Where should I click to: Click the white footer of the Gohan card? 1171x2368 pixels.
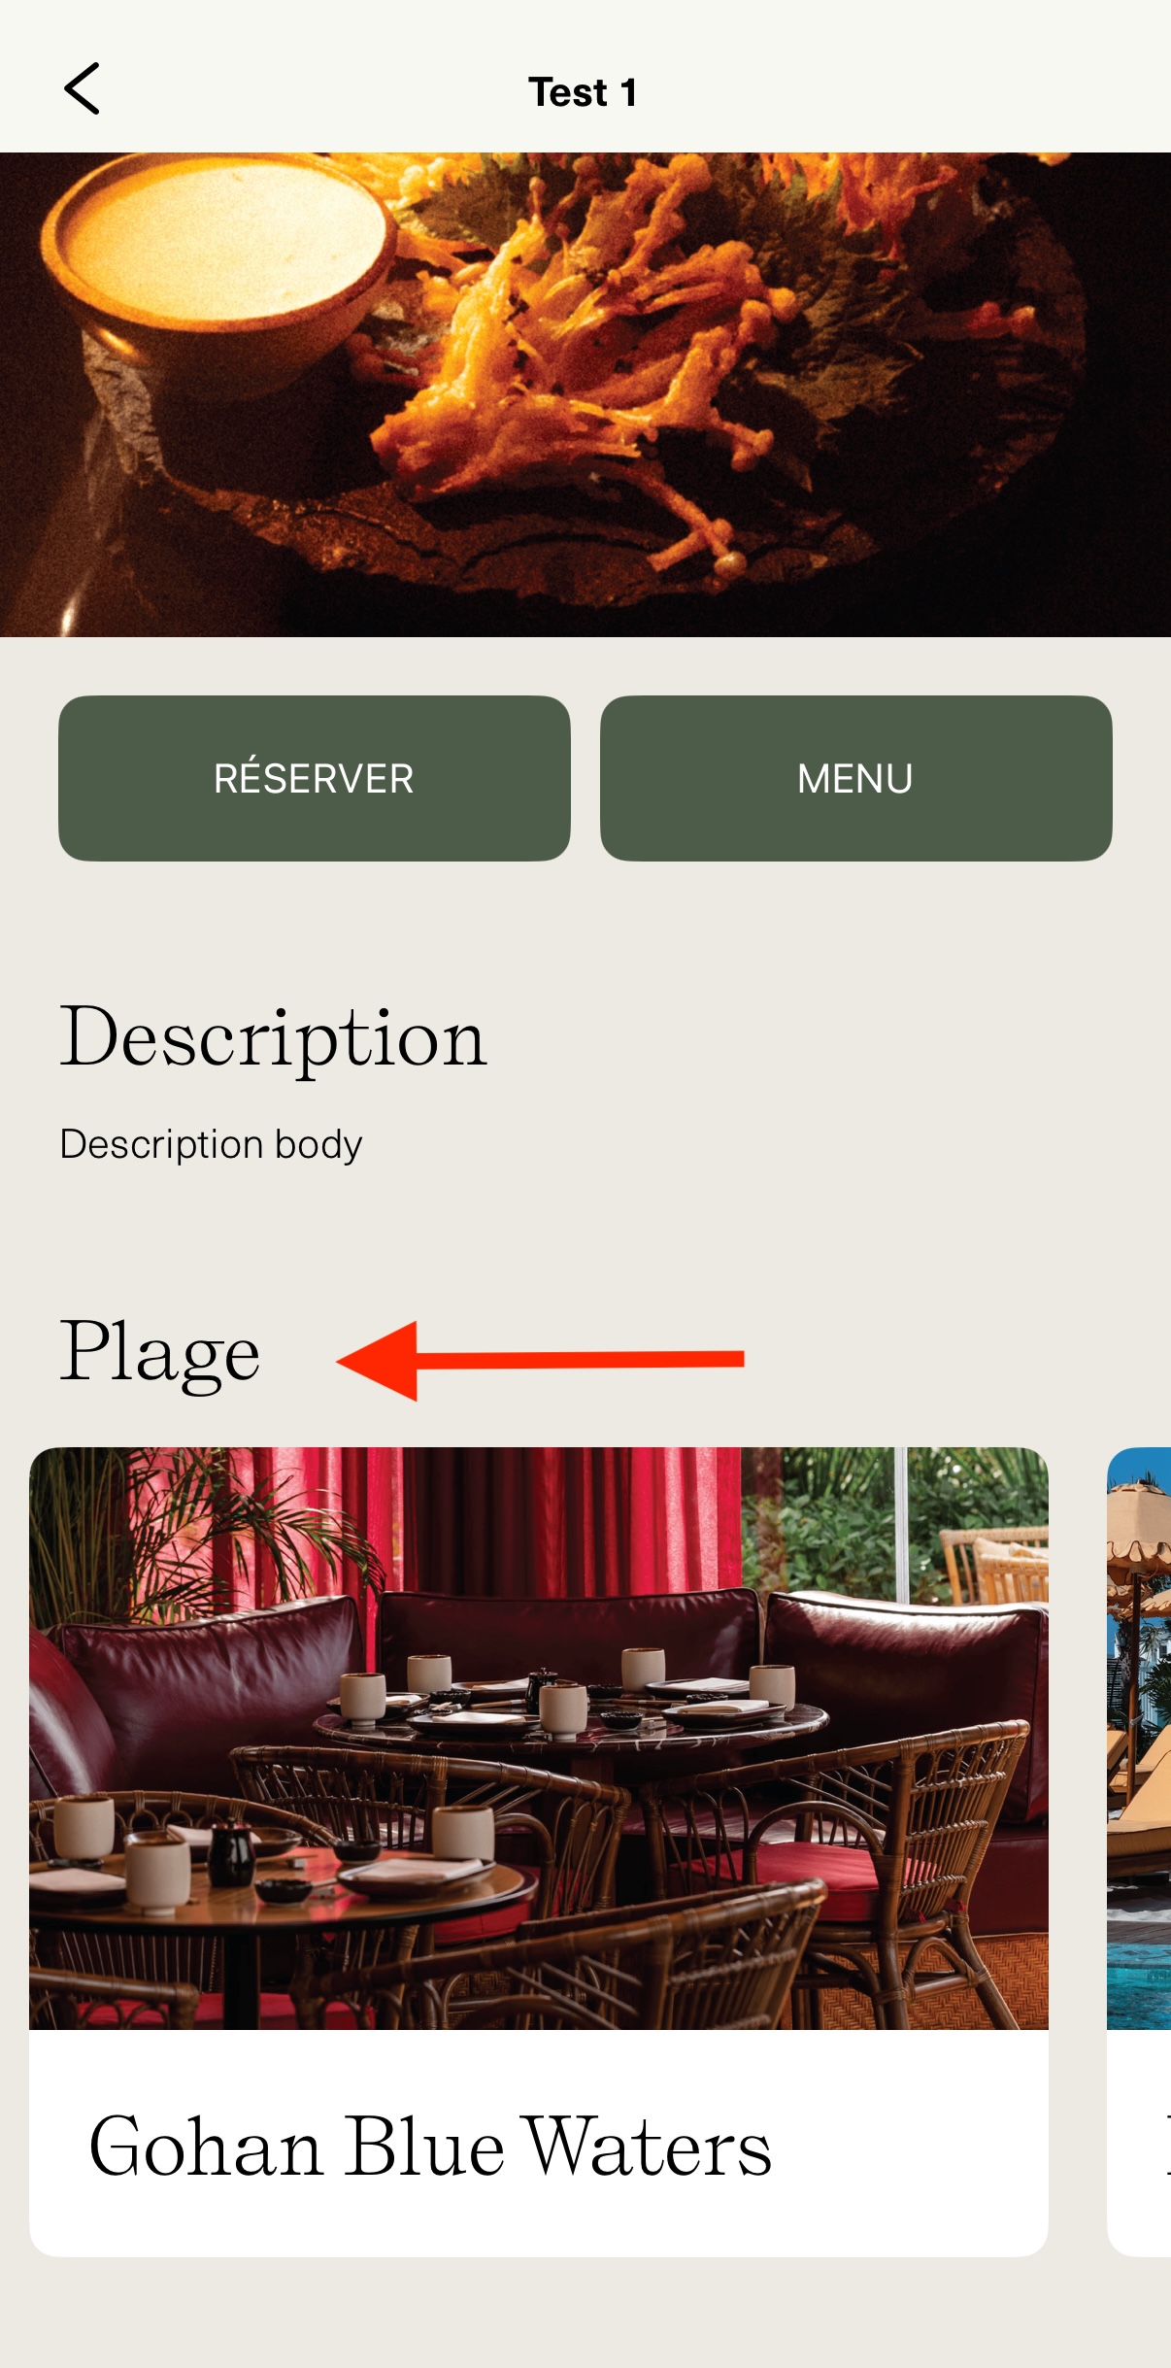(539, 2143)
